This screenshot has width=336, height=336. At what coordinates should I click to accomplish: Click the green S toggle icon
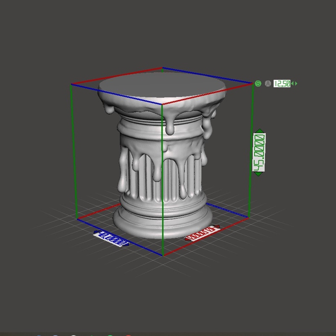[x=258, y=84]
